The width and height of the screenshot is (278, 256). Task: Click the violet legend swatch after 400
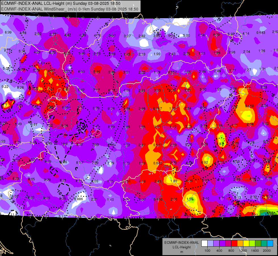[x=222, y=243]
